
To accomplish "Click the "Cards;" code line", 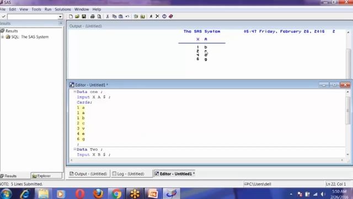I will (84, 102).
